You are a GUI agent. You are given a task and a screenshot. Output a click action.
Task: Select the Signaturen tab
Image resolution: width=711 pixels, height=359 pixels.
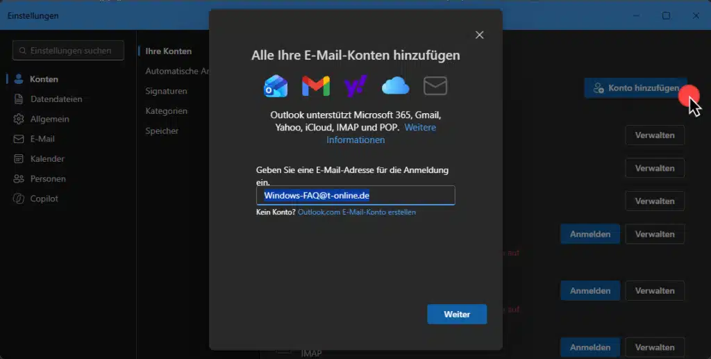[166, 91]
